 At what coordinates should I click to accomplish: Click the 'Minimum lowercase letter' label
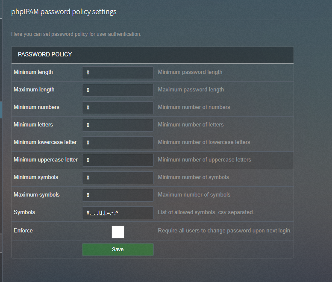(45, 142)
